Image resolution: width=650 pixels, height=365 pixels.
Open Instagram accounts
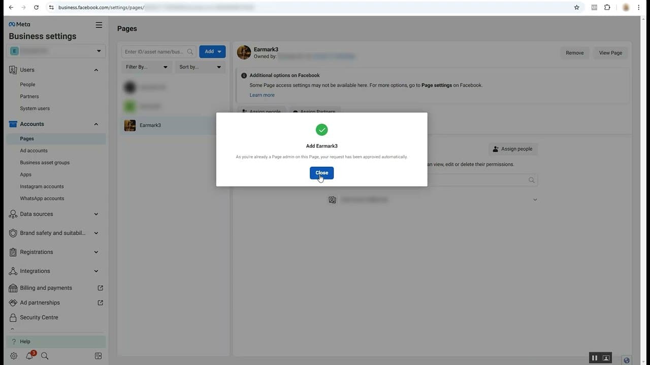click(x=42, y=187)
